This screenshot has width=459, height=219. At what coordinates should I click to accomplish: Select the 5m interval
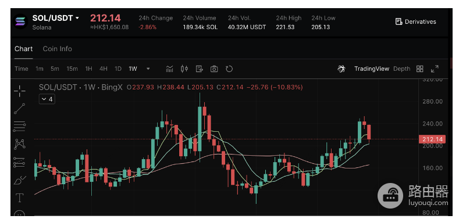click(x=55, y=69)
